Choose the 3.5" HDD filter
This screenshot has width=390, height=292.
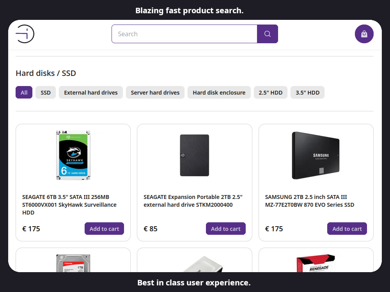pyautogui.click(x=307, y=92)
